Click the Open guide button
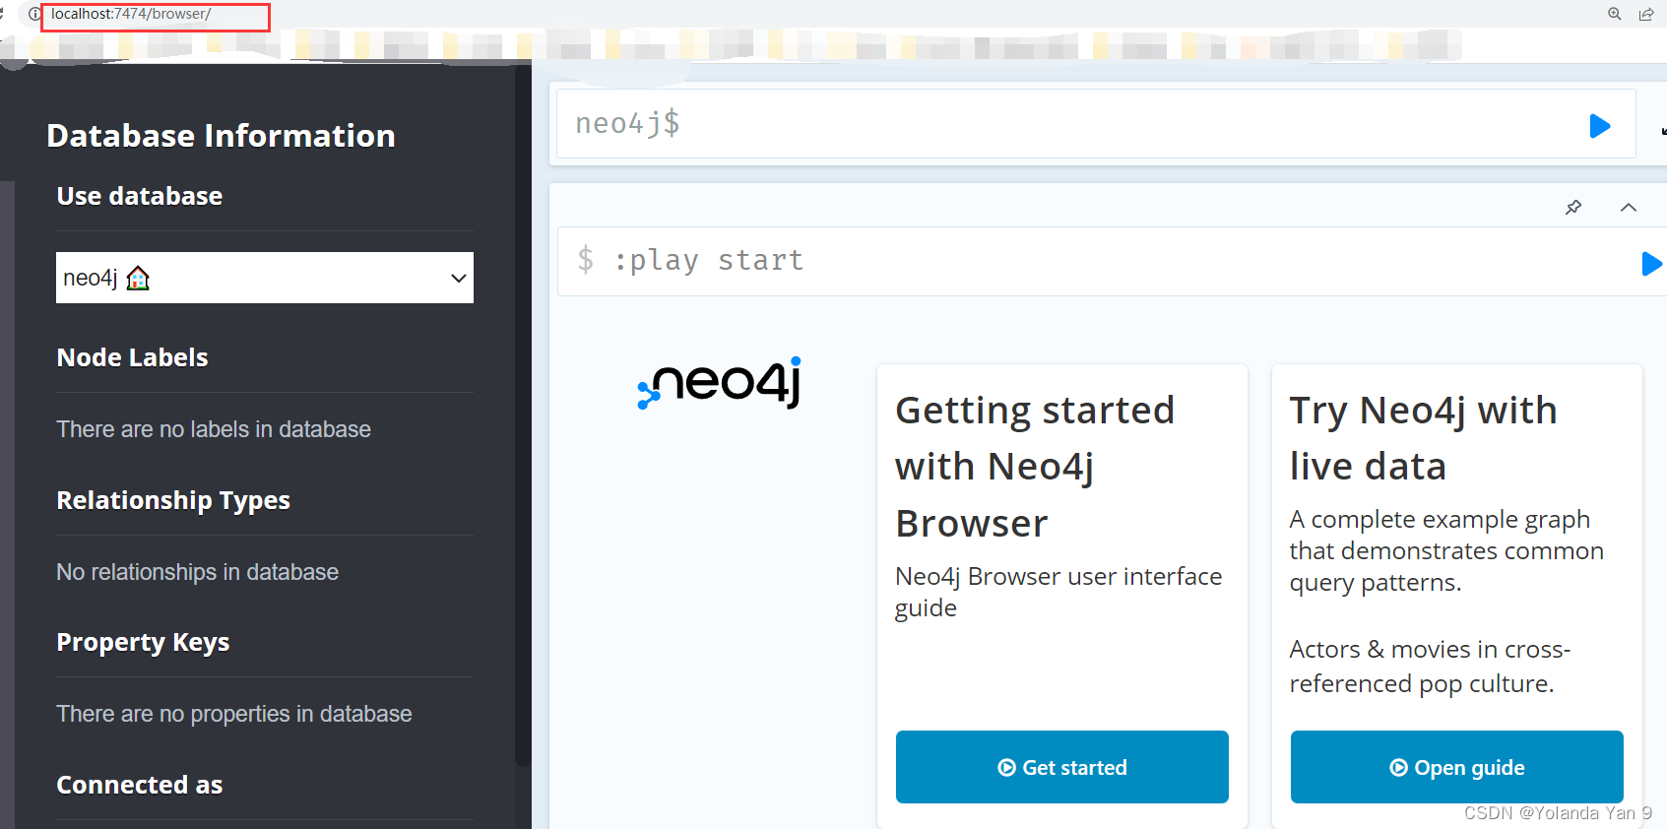The image size is (1667, 829). (1457, 767)
